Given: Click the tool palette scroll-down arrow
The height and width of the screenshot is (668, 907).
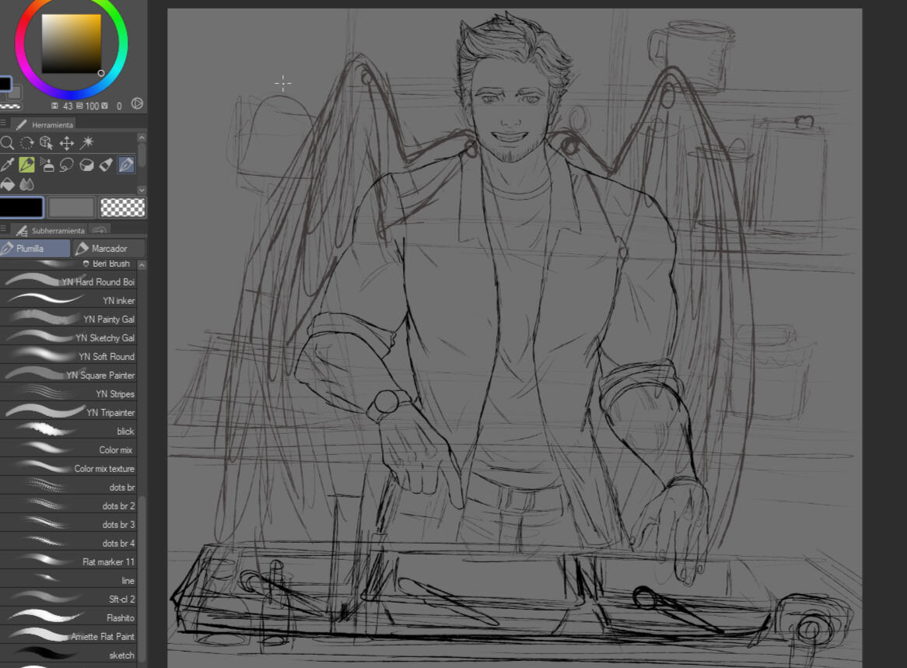Looking at the screenshot, I should (142, 190).
